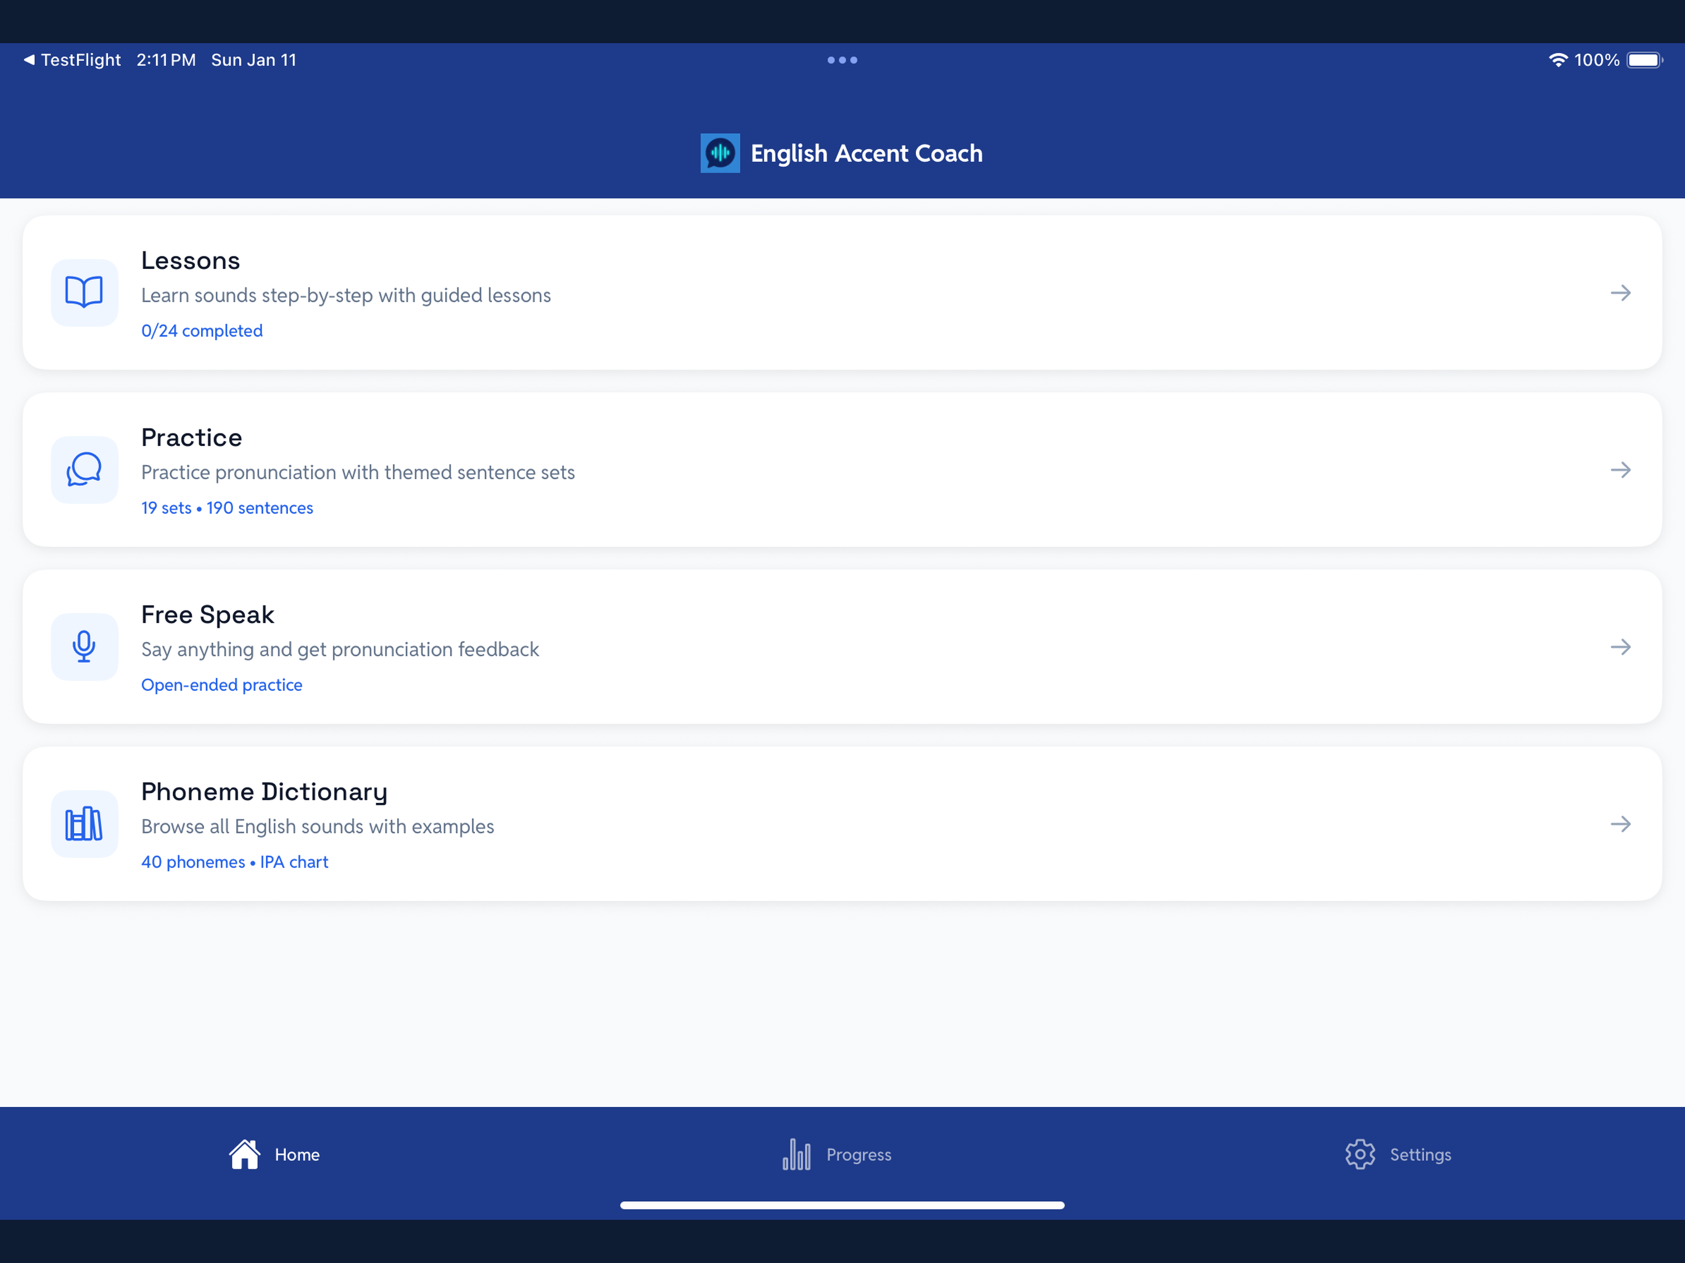Tap the Progress bar chart icon
The width and height of the screenshot is (1685, 1263).
tap(797, 1154)
